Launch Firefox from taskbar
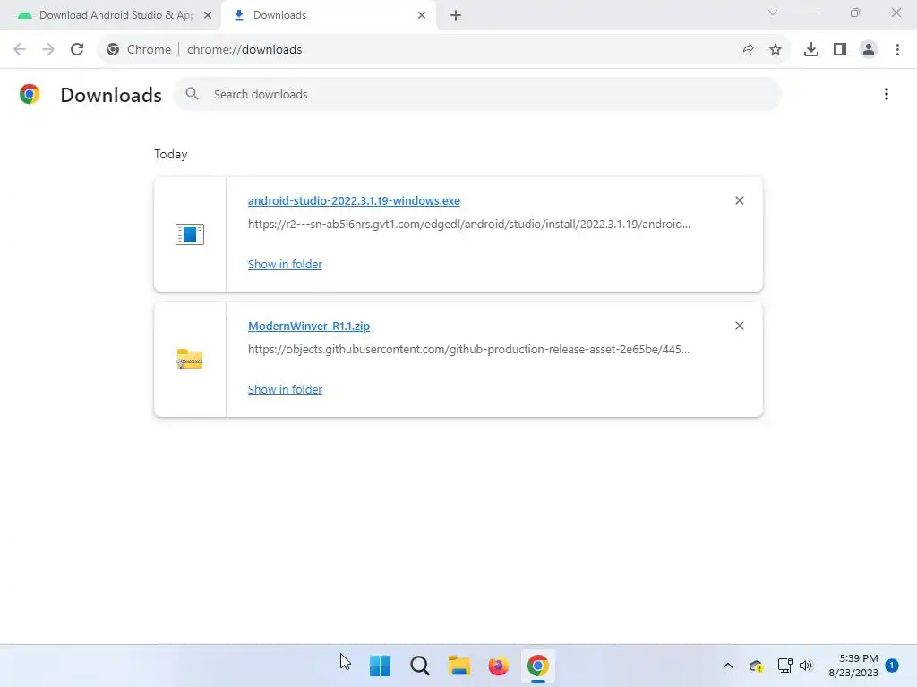 point(498,666)
